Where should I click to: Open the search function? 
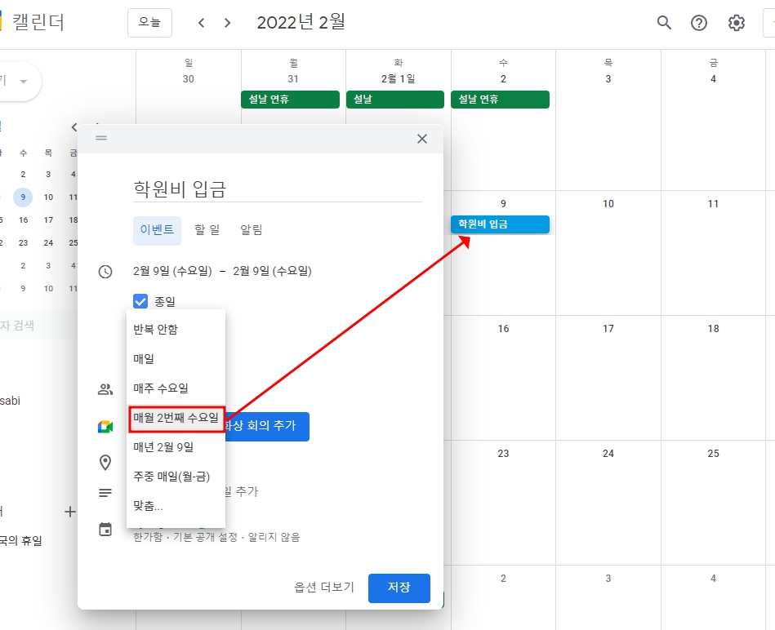[x=664, y=23]
